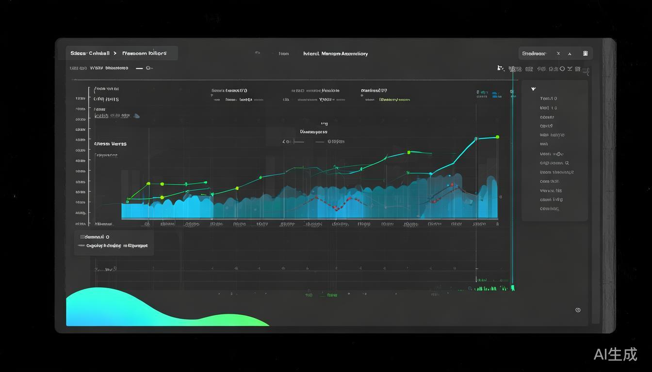Toggle the blue series legend marker above the chart
This screenshot has width=652, height=372.
pos(495,93)
